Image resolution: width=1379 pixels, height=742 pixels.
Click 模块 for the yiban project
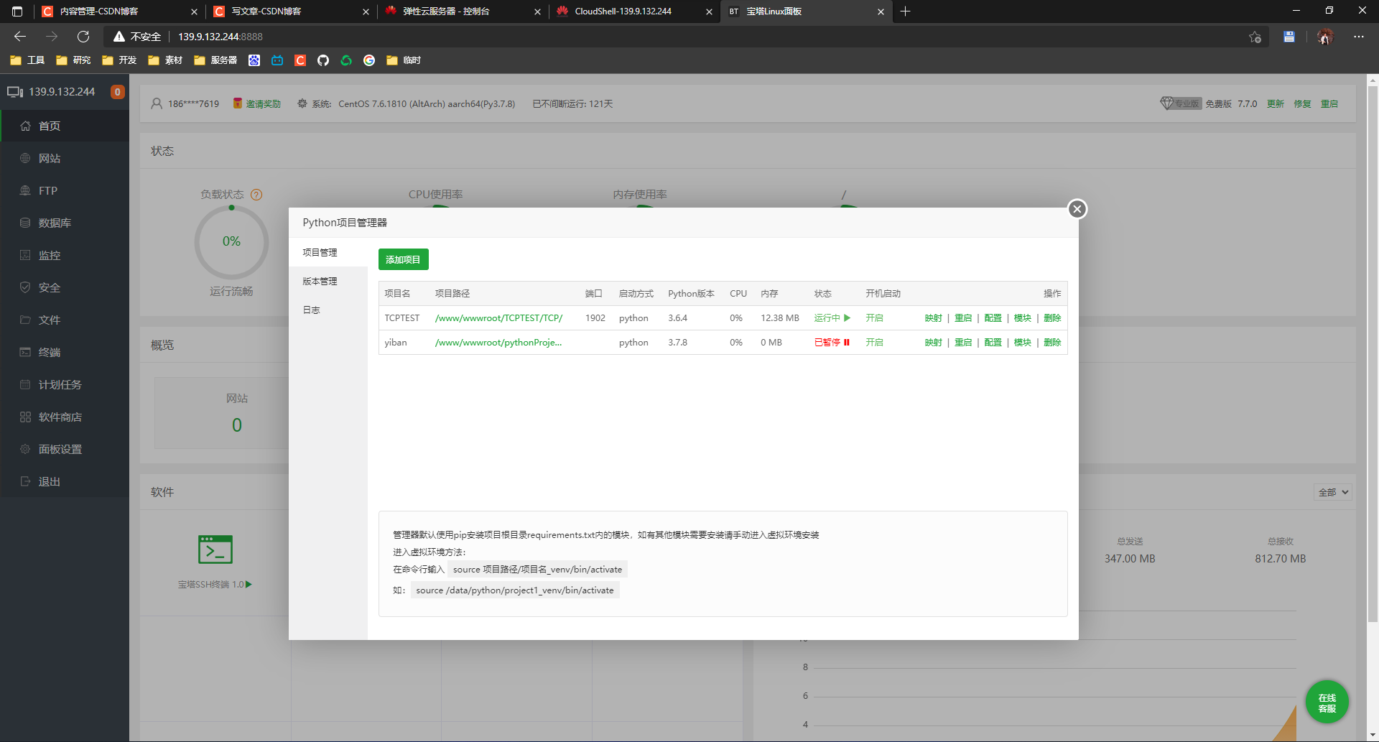point(1022,342)
